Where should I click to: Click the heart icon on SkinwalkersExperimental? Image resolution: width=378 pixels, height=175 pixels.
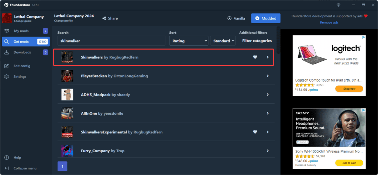(x=255, y=132)
